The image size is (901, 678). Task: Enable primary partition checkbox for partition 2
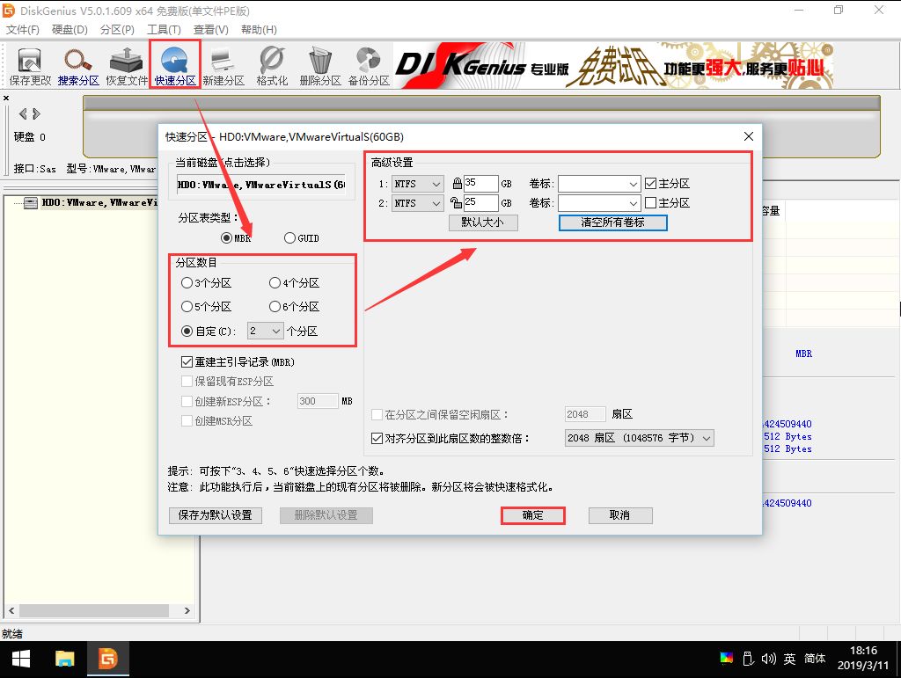click(x=650, y=202)
